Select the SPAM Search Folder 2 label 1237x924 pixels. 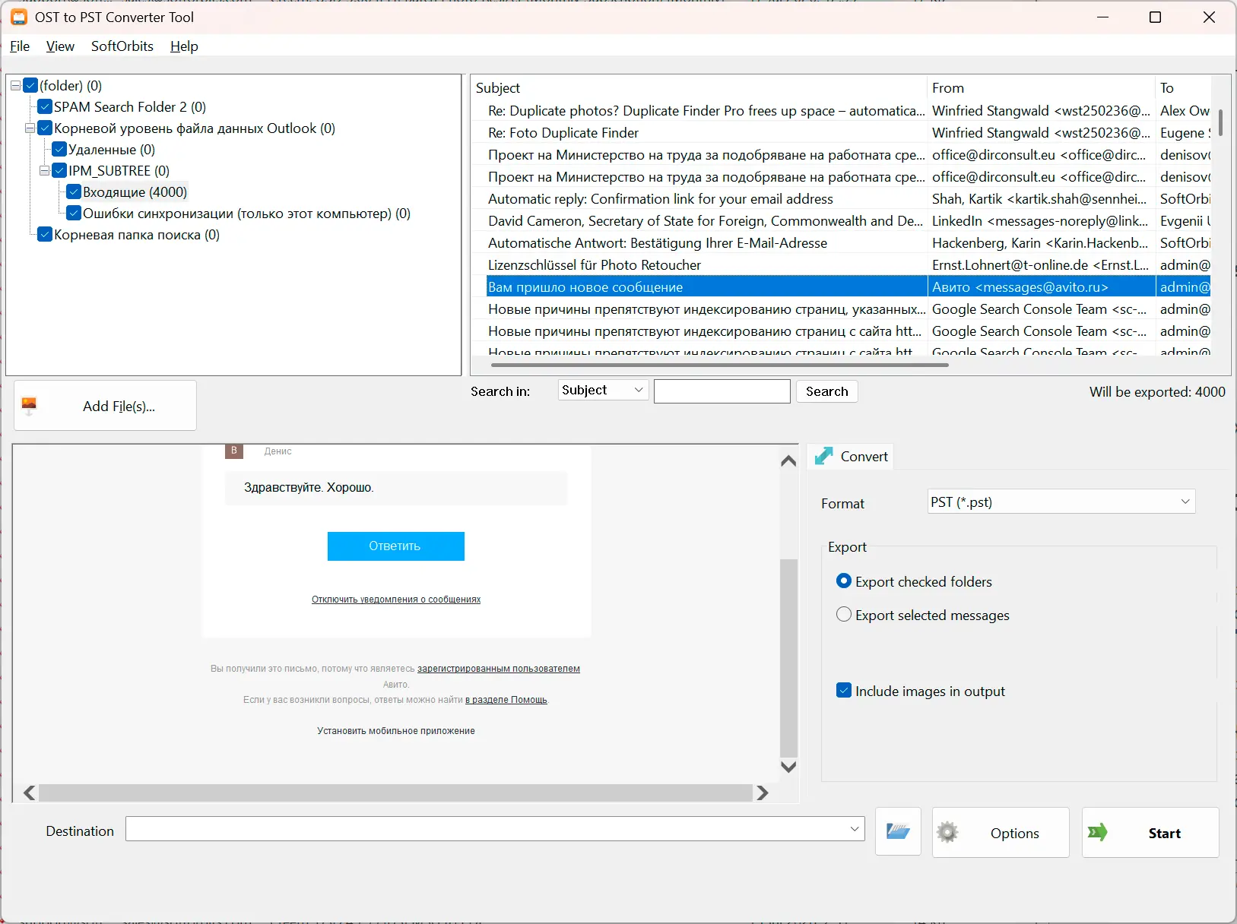[130, 106]
